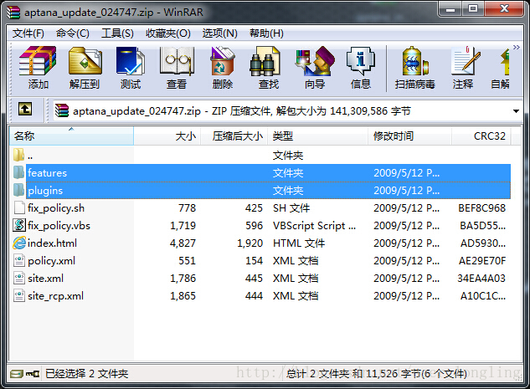This screenshot has height=389, width=530.
Task: Select the parent folder '..' row
Action: 260,156
